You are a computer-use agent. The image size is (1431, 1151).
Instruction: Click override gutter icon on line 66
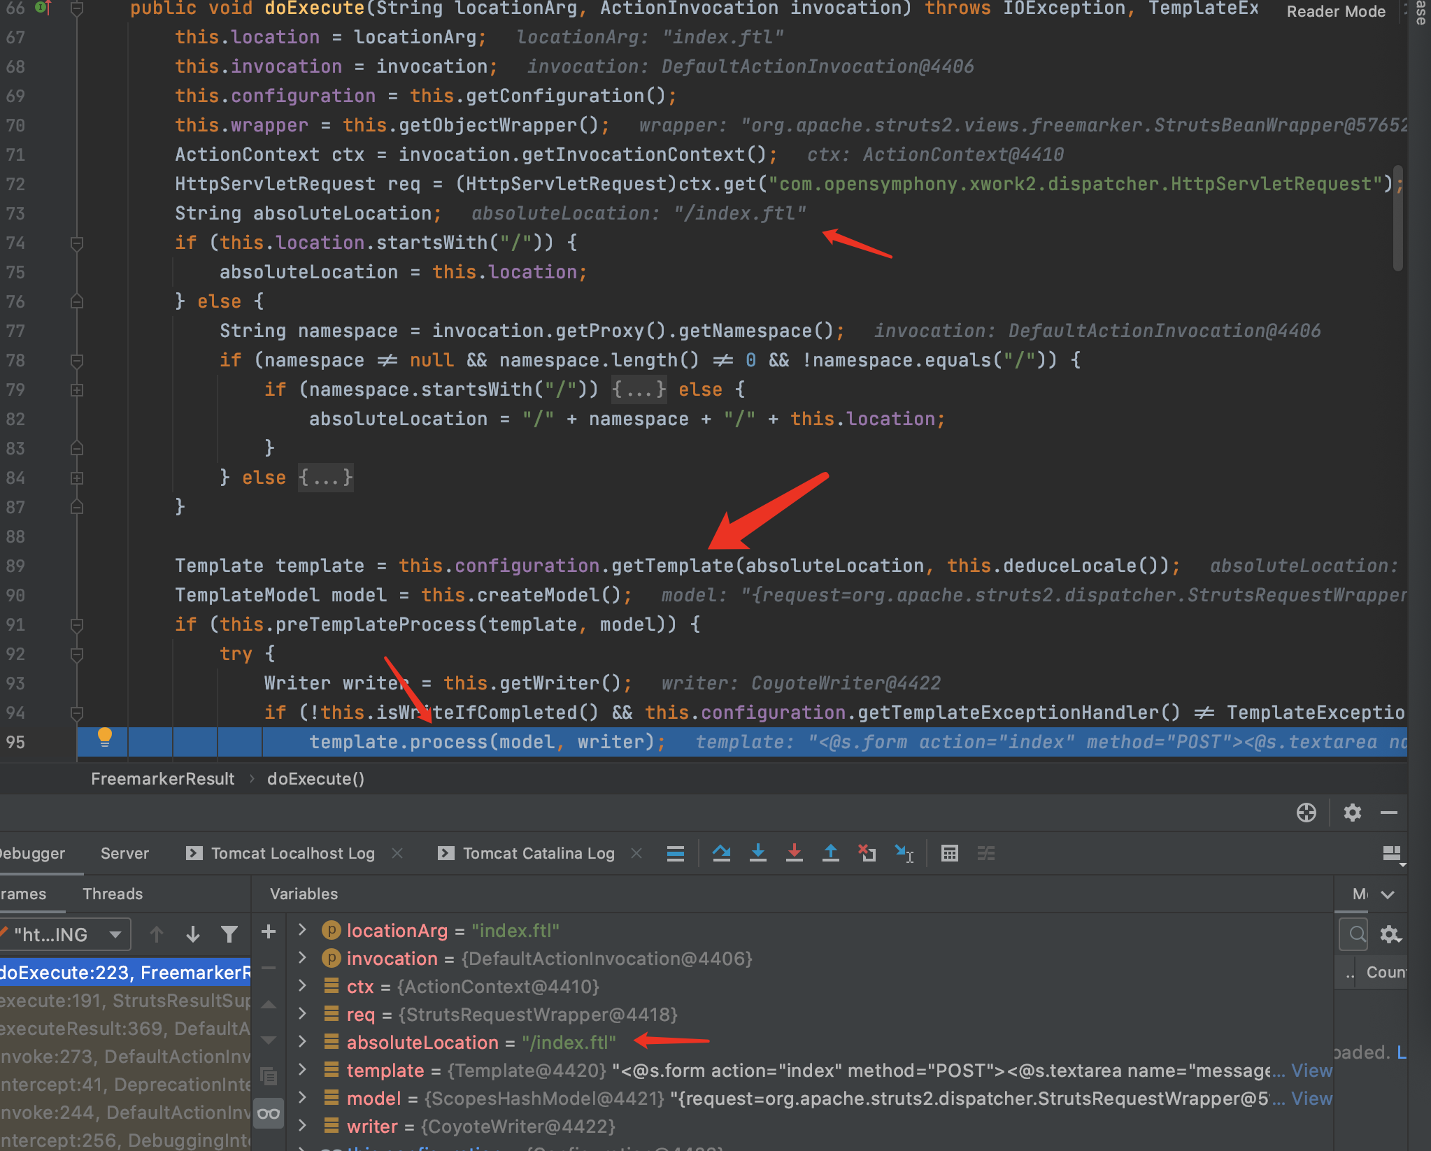[43, 8]
